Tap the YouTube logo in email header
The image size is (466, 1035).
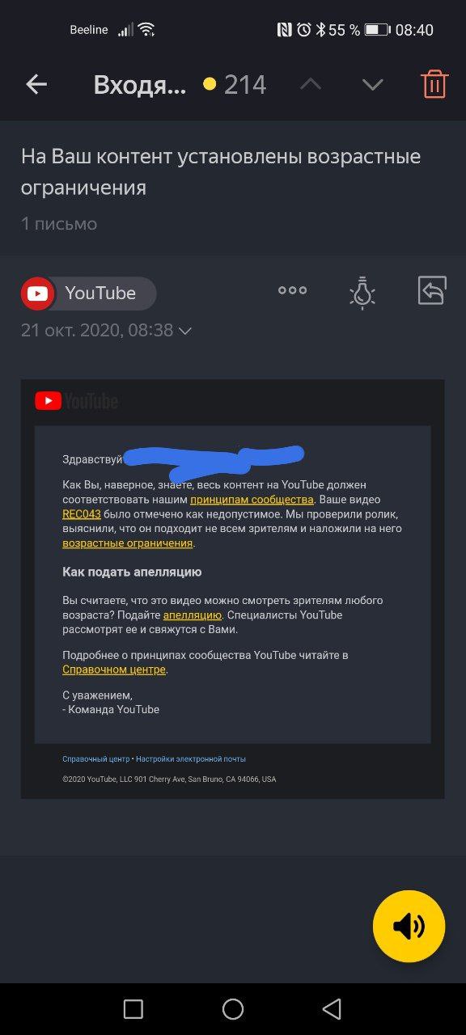pyautogui.click(x=76, y=401)
